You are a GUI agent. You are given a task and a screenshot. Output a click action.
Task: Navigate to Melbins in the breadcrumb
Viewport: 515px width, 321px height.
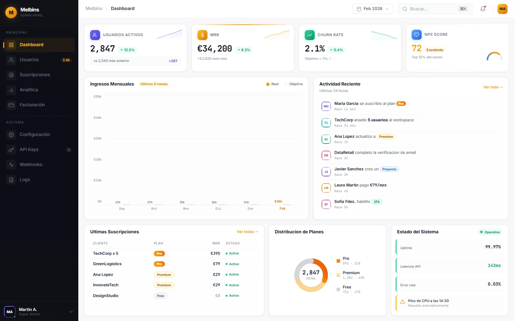click(x=94, y=8)
